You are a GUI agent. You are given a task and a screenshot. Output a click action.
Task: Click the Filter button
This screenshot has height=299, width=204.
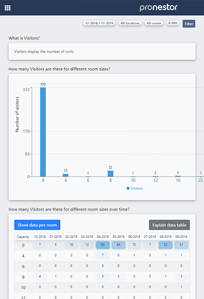coord(189,24)
